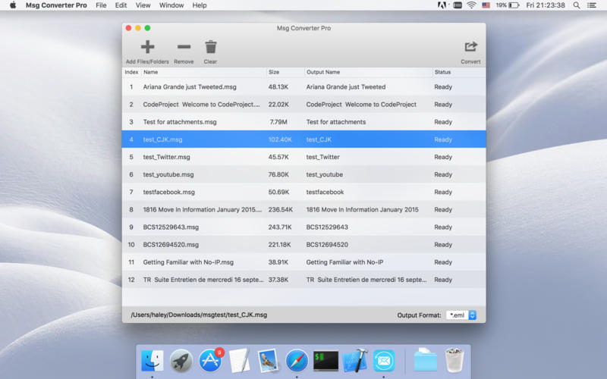Open Safari from the dock

tap(297, 361)
